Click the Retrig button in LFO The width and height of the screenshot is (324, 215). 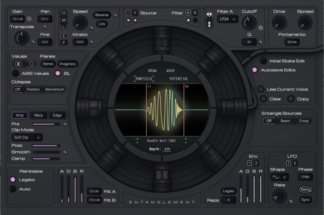305,189
